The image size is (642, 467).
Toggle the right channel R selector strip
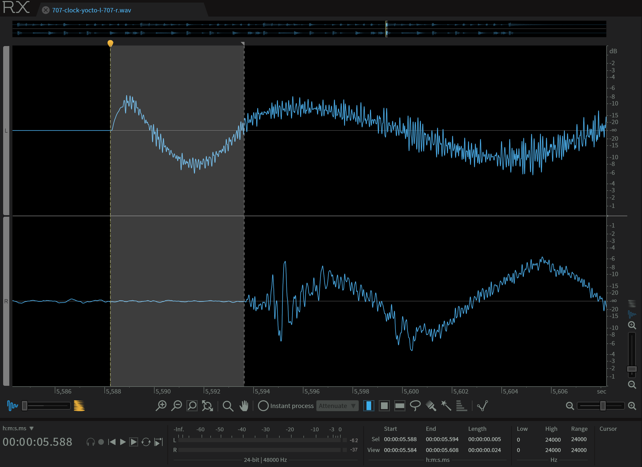click(x=6, y=301)
